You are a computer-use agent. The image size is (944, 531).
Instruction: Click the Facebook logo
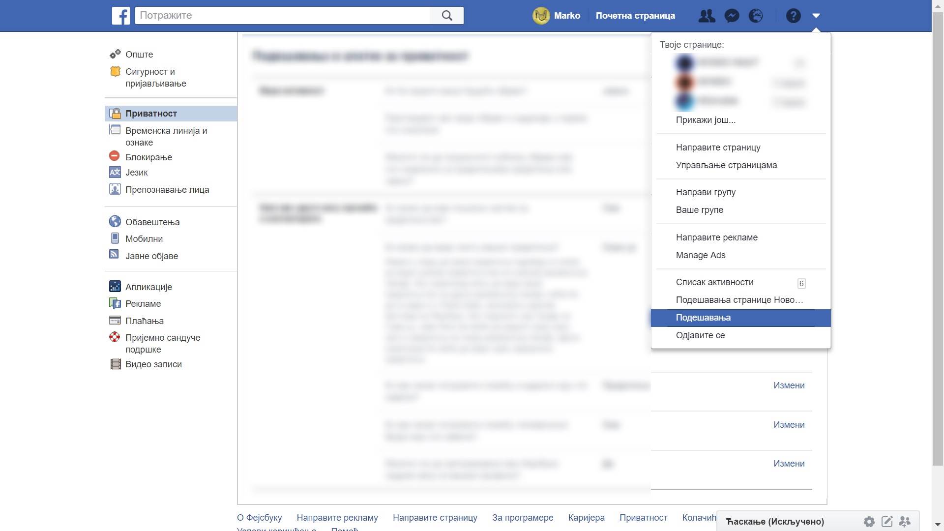(x=121, y=15)
